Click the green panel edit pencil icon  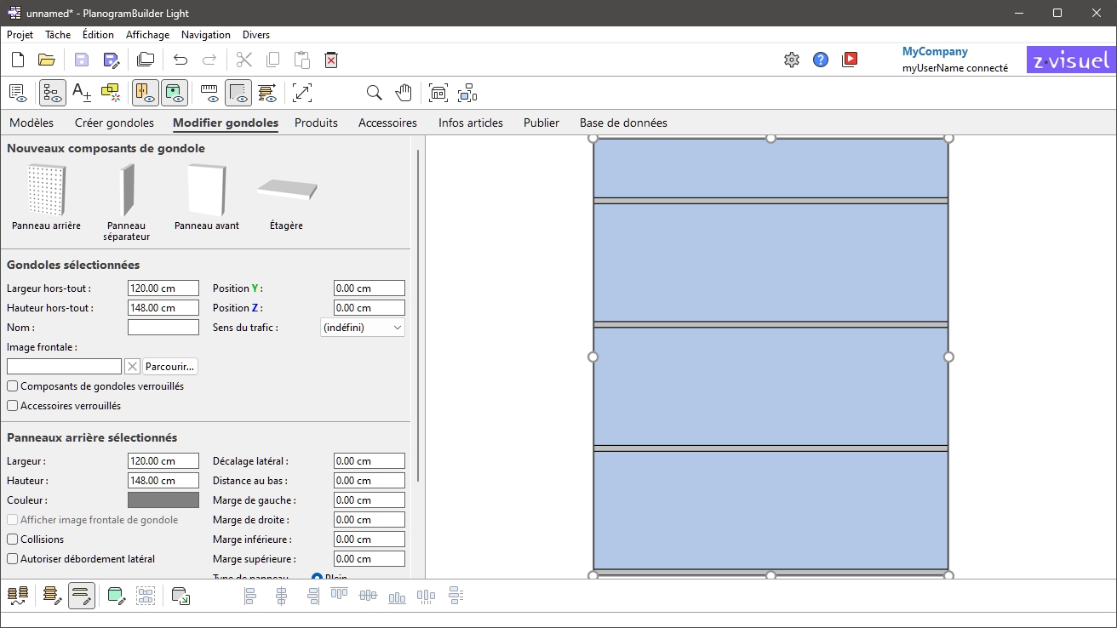(x=117, y=596)
